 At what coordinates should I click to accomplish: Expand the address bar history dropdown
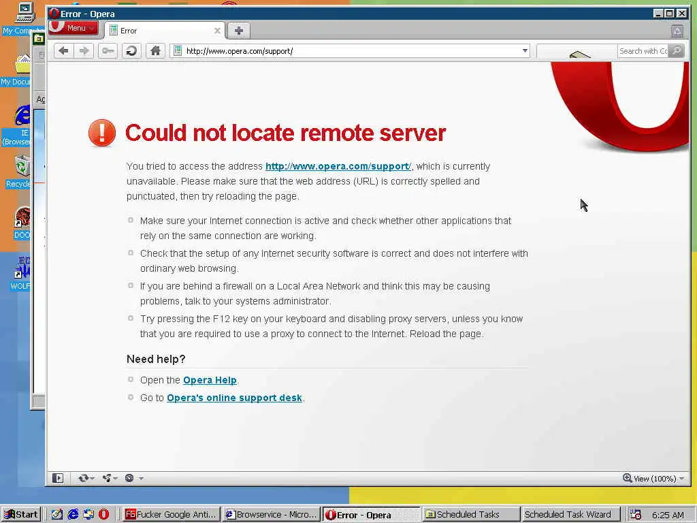click(x=525, y=50)
